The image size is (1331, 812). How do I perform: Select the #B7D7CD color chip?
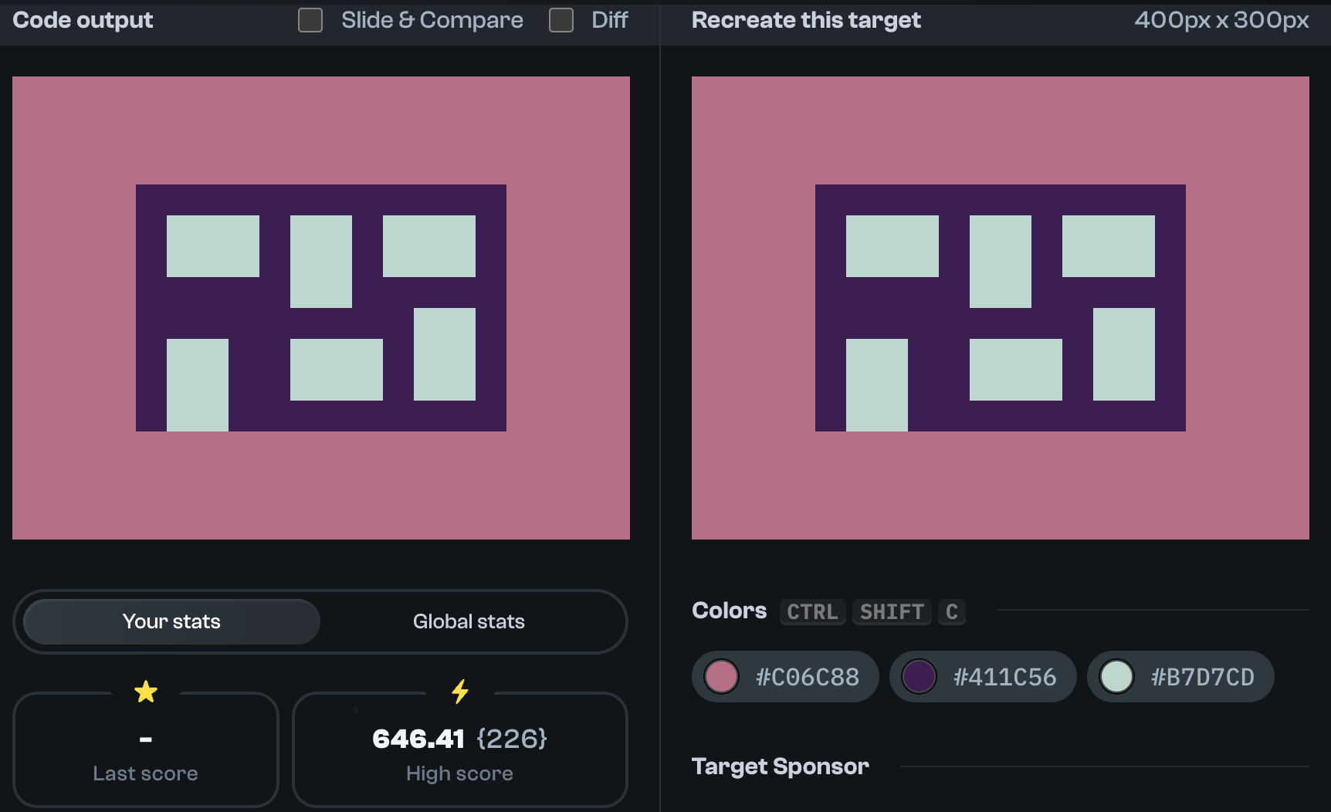pos(1180,677)
